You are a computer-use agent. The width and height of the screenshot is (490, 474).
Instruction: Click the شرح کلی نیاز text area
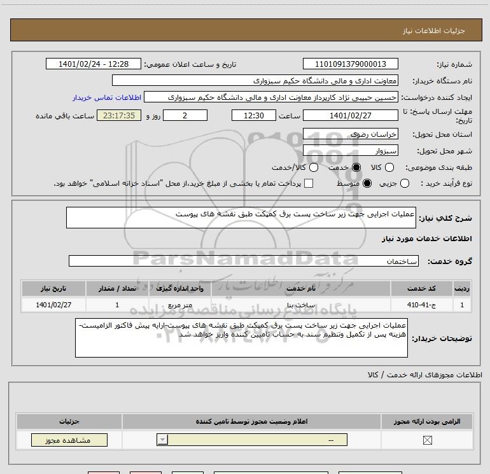coord(241,218)
